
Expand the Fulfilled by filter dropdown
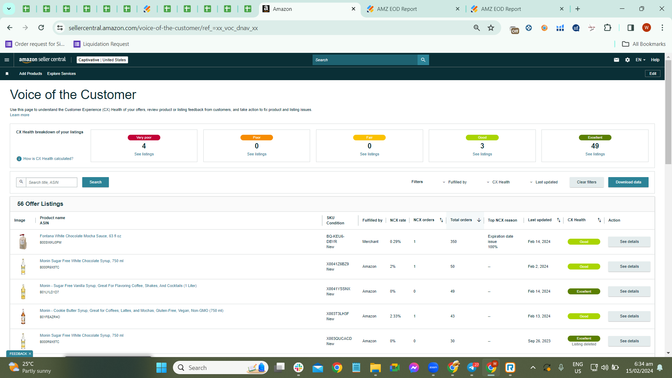pos(455,182)
